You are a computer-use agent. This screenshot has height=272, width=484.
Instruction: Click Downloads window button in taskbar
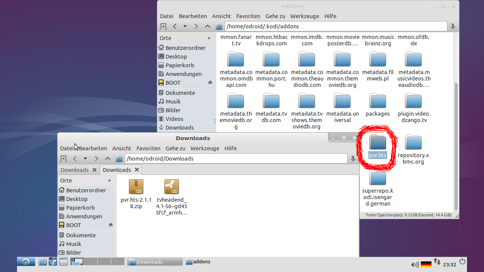(155, 262)
